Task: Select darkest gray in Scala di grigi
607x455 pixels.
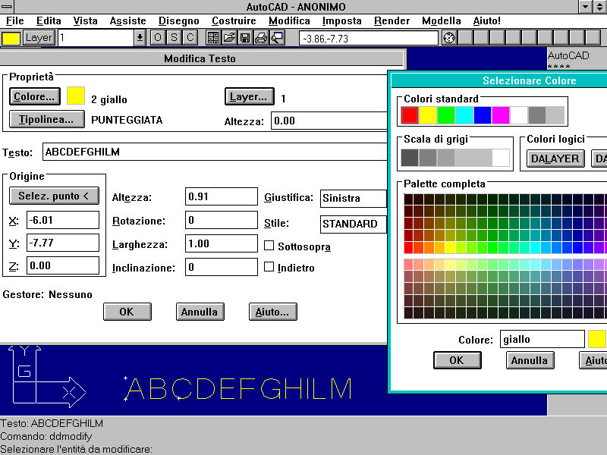Action: (x=410, y=158)
